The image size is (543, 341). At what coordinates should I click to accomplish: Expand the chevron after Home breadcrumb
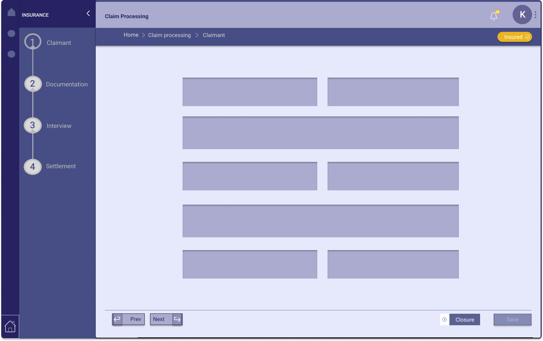(143, 35)
